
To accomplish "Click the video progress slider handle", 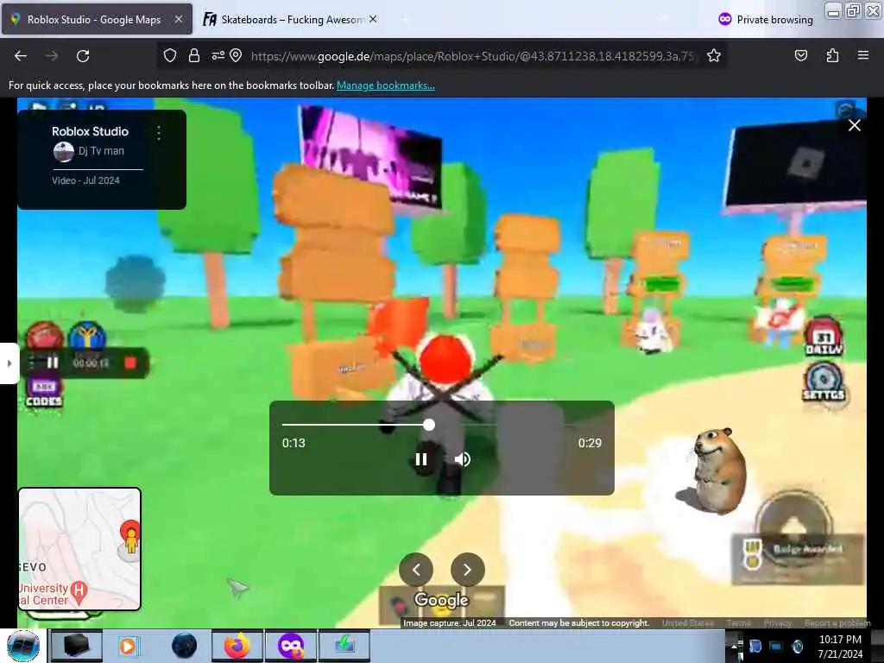I will [429, 425].
